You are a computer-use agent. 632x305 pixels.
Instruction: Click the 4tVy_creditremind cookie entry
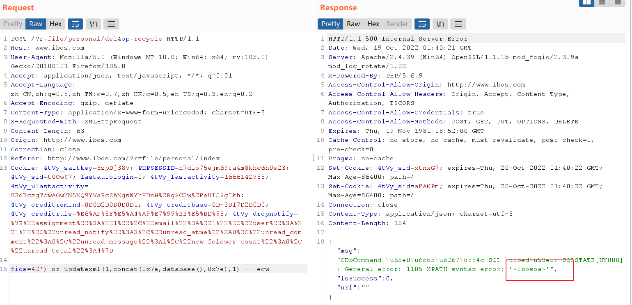(76, 205)
